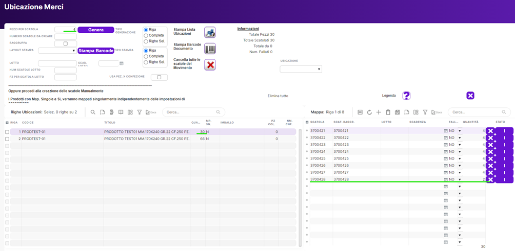
Task: Click the clipboard icon in Mappa toolbar
Action: [x=388, y=112]
